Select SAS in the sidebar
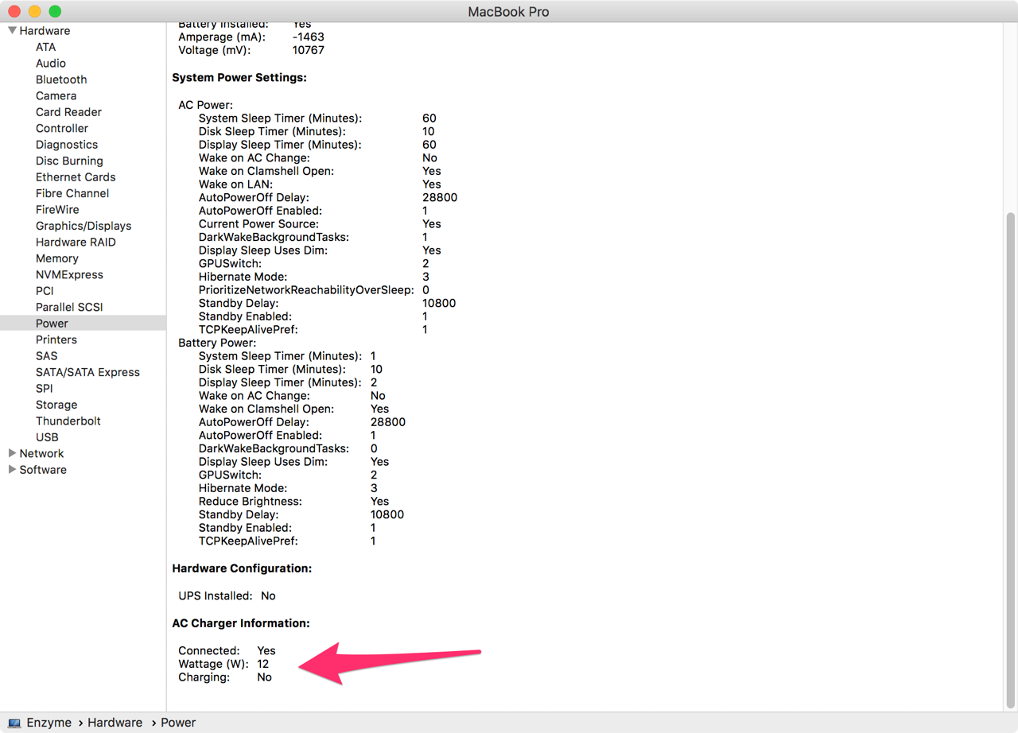The width and height of the screenshot is (1018, 733). [x=46, y=356]
